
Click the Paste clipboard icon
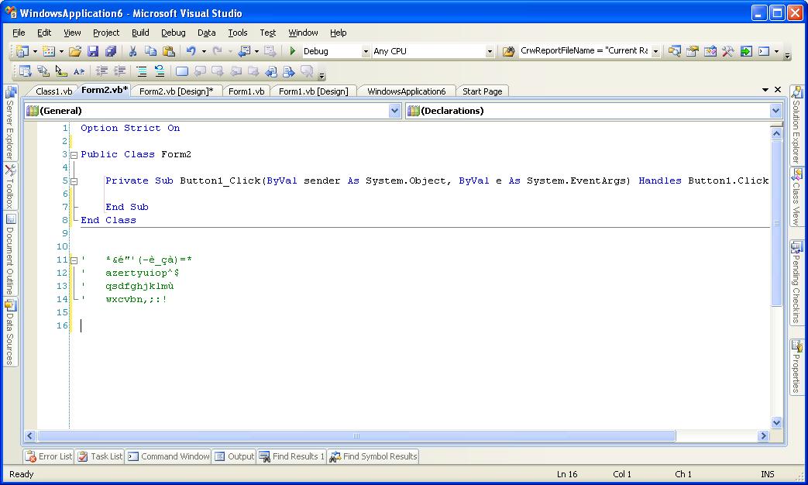tap(169, 51)
